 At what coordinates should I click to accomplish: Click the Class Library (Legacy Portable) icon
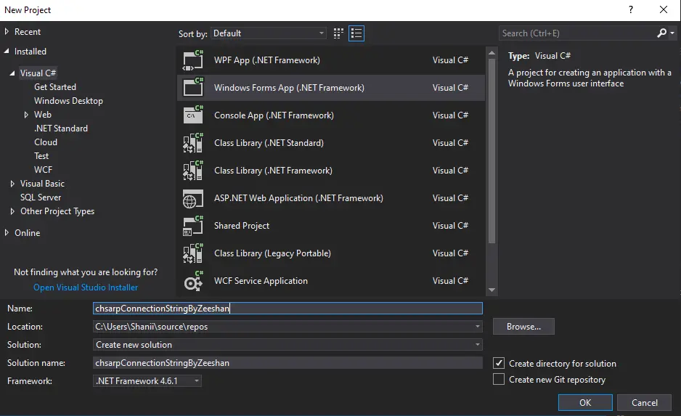pos(193,253)
